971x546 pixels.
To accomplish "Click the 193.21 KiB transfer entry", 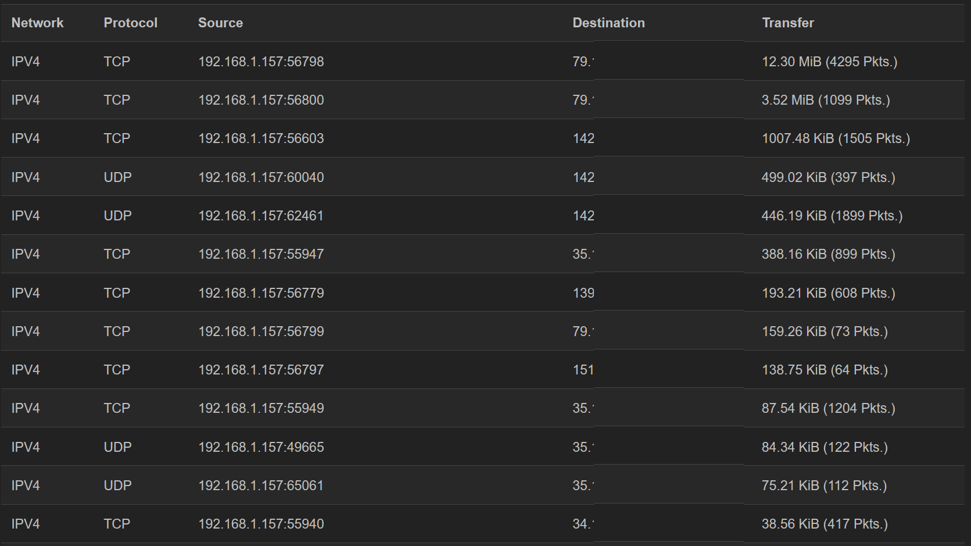I will (828, 293).
